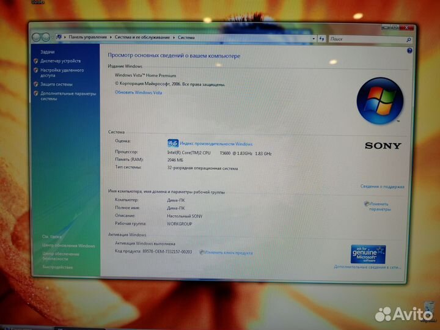Click the refresh button beside address bar
This screenshot has height=330, width=440.
322,38
